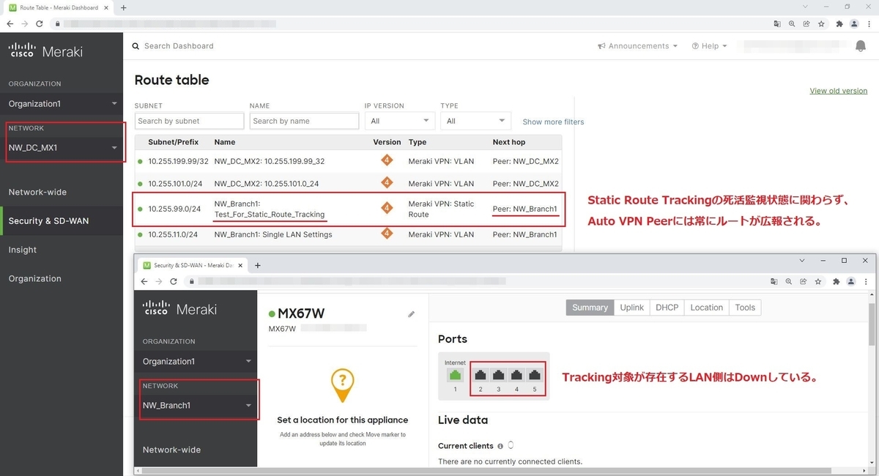This screenshot has height=476, width=879.
Task: Click the 10.255.11.0/24 subnet cell
Action: coord(173,234)
